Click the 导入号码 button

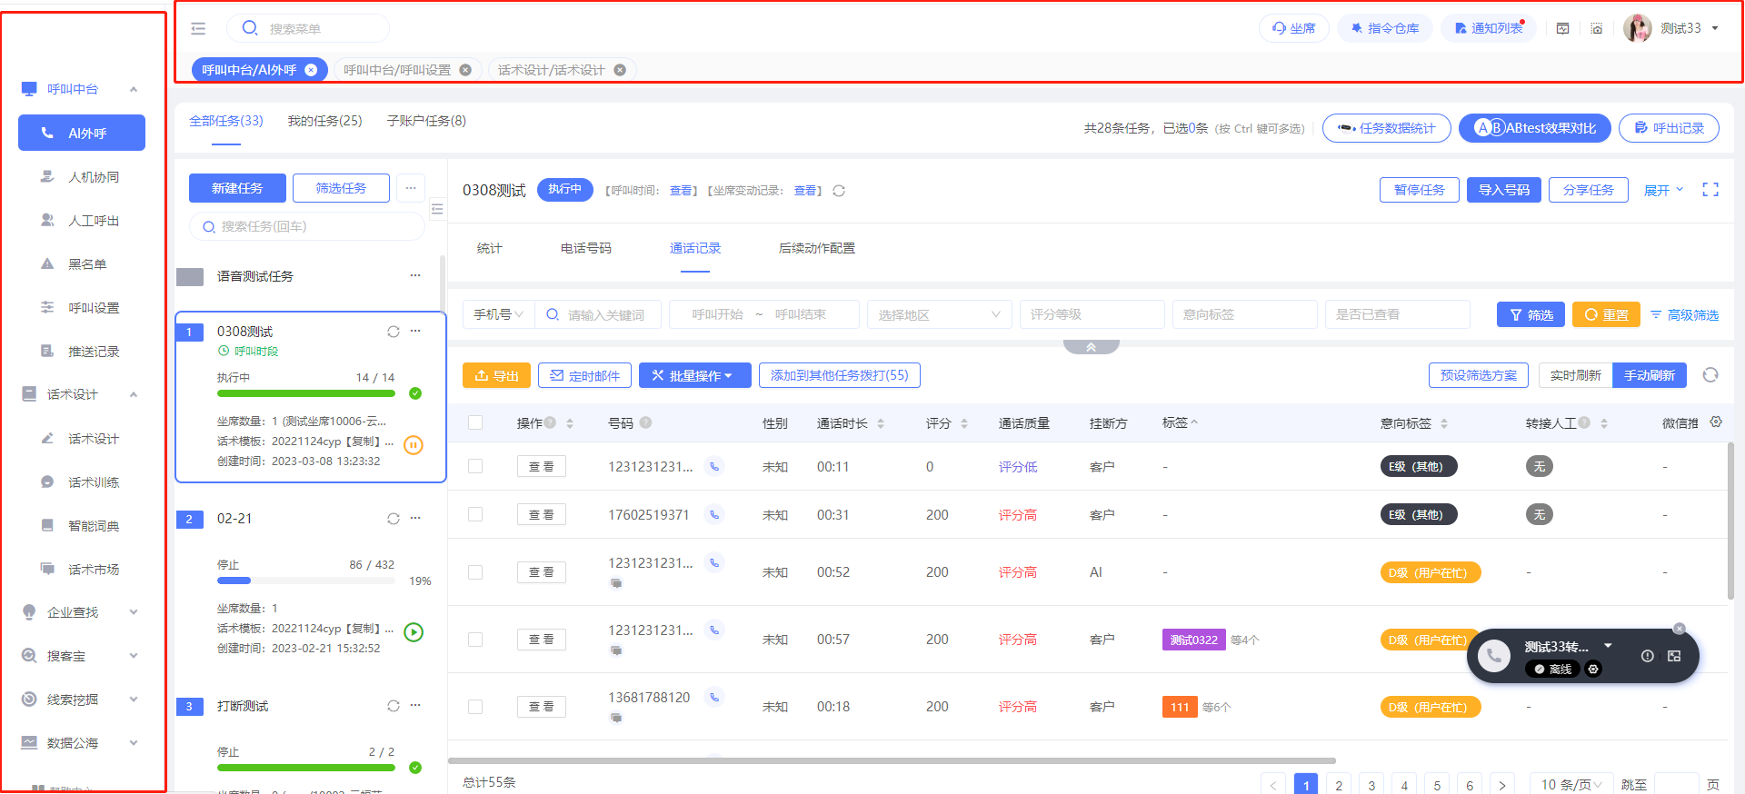click(1504, 190)
